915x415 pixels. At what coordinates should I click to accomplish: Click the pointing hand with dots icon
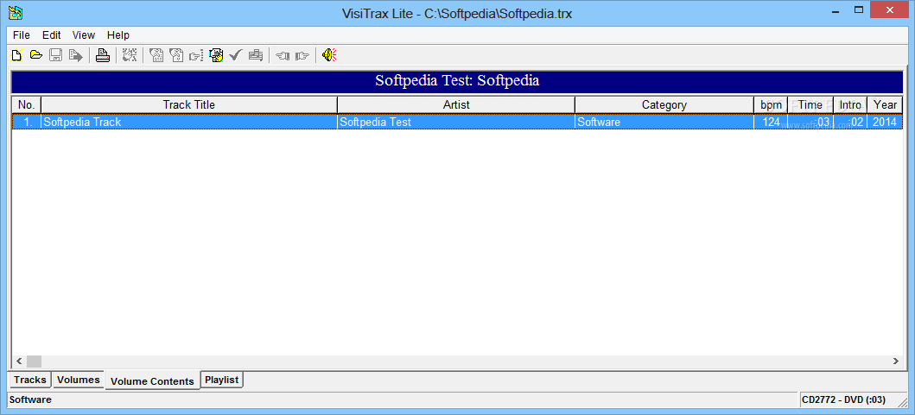pos(196,55)
